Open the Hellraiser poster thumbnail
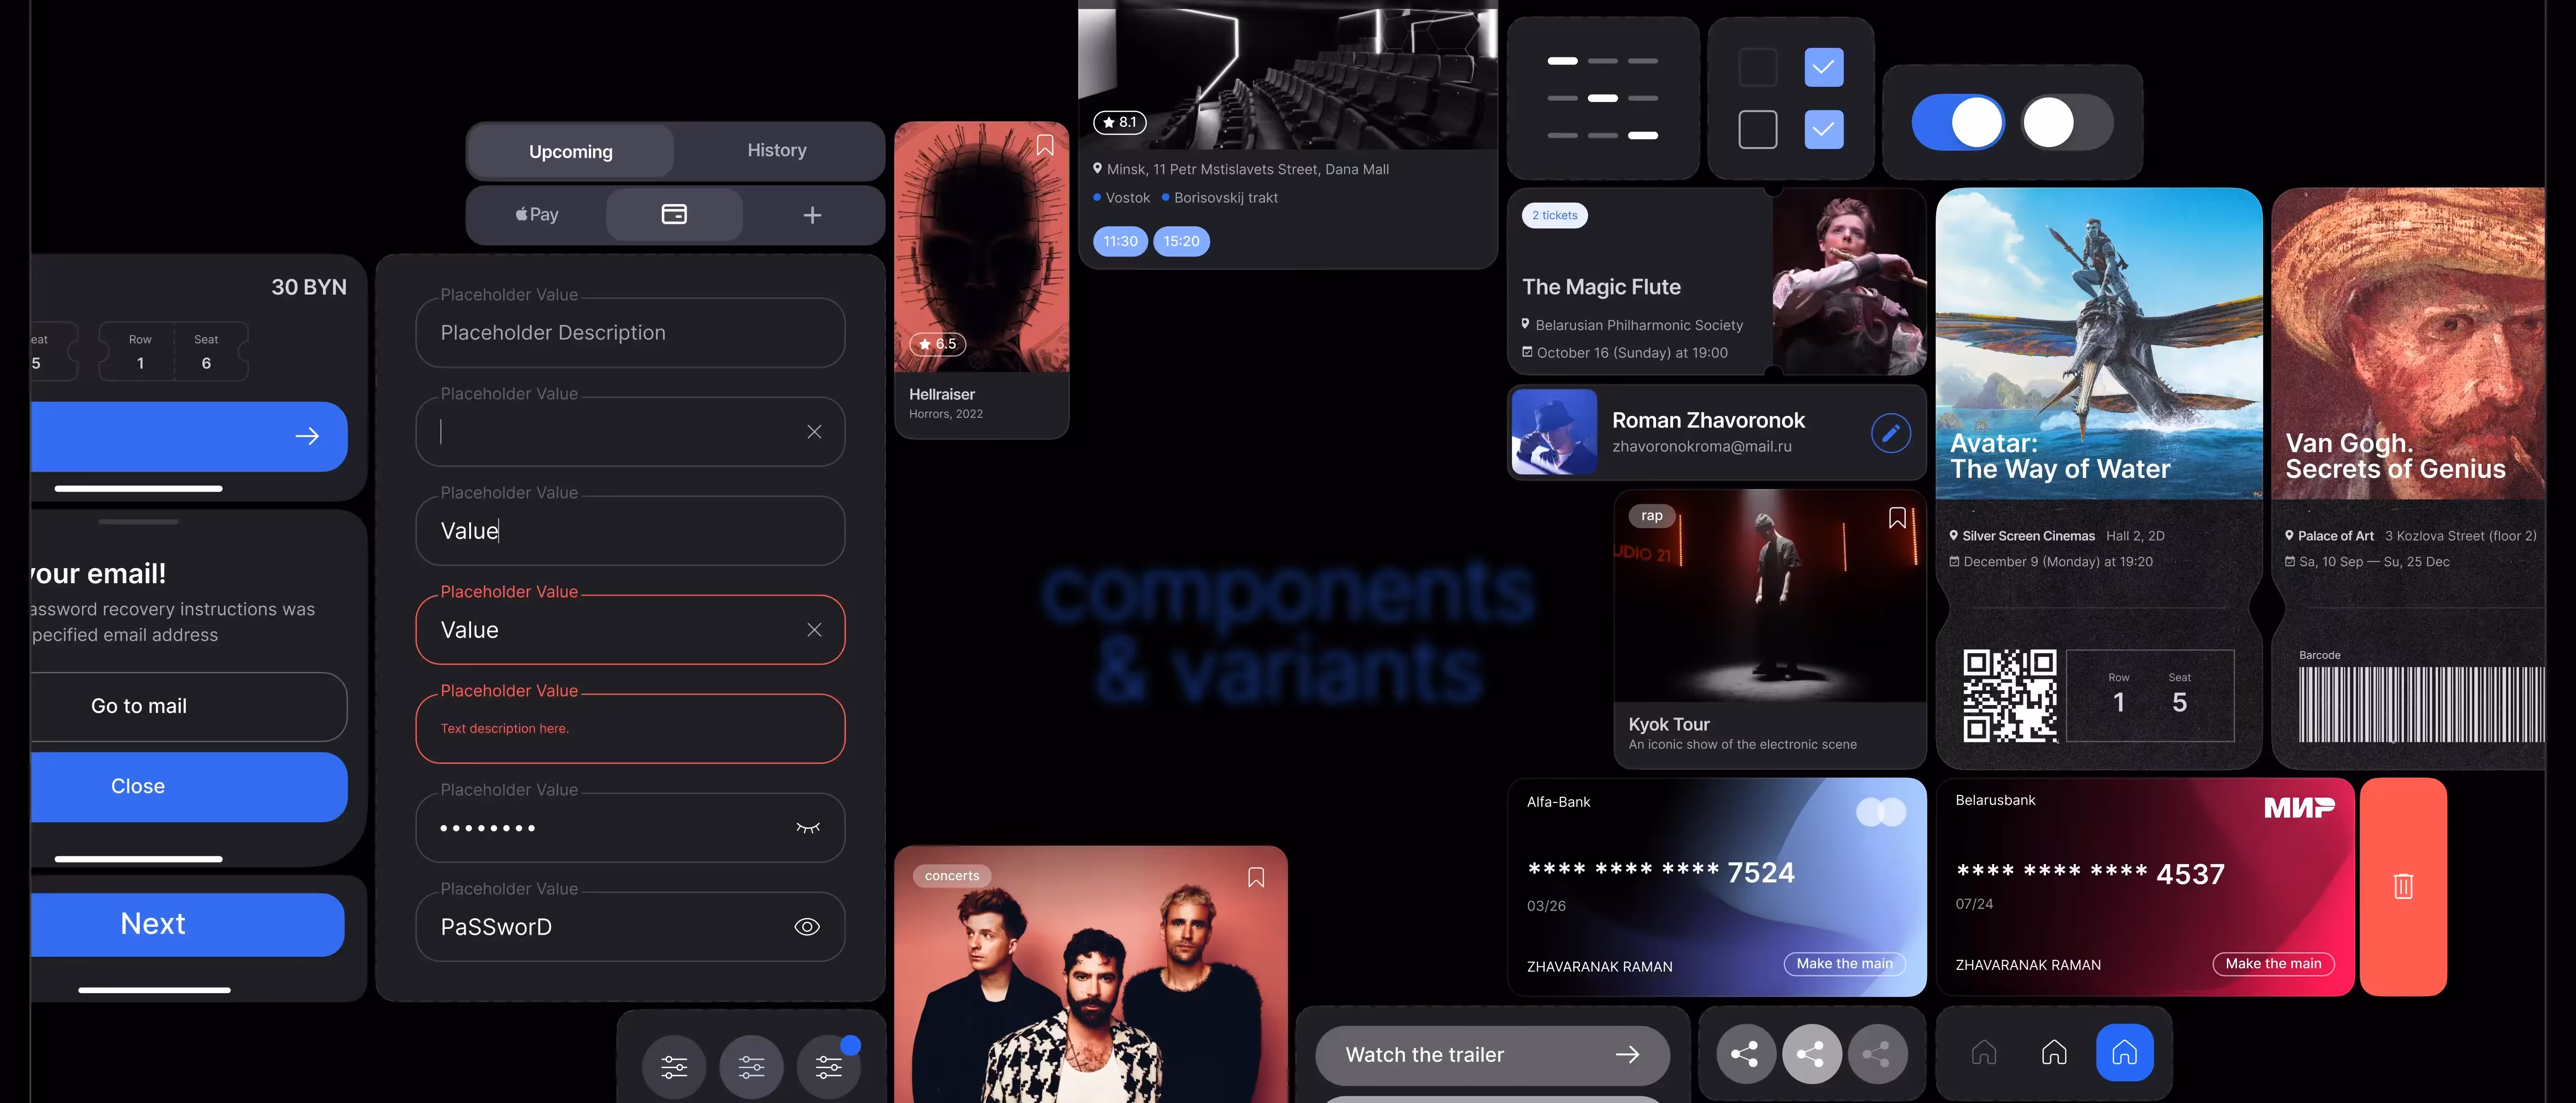Image resolution: width=2576 pixels, height=1103 pixels. click(981, 247)
